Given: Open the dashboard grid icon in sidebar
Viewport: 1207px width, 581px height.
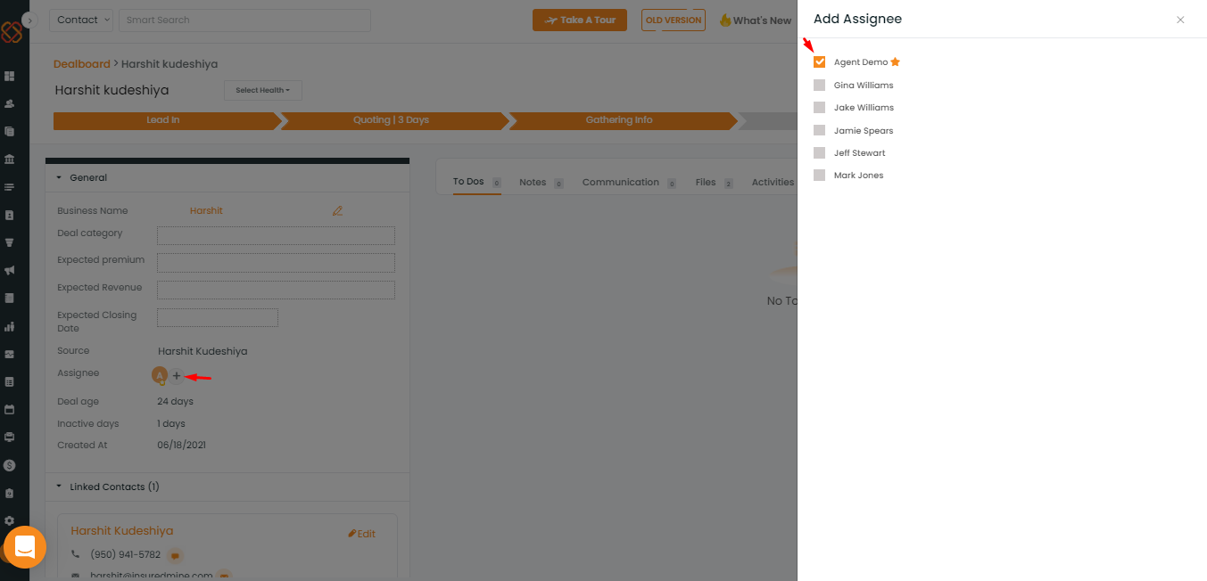Looking at the screenshot, I should coord(10,77).
